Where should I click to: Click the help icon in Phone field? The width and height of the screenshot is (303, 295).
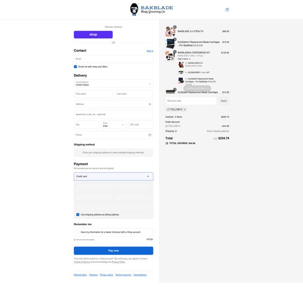150,135
